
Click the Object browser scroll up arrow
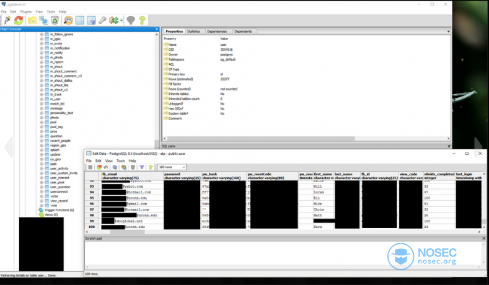pyautogui.click(x=157, y=35)
